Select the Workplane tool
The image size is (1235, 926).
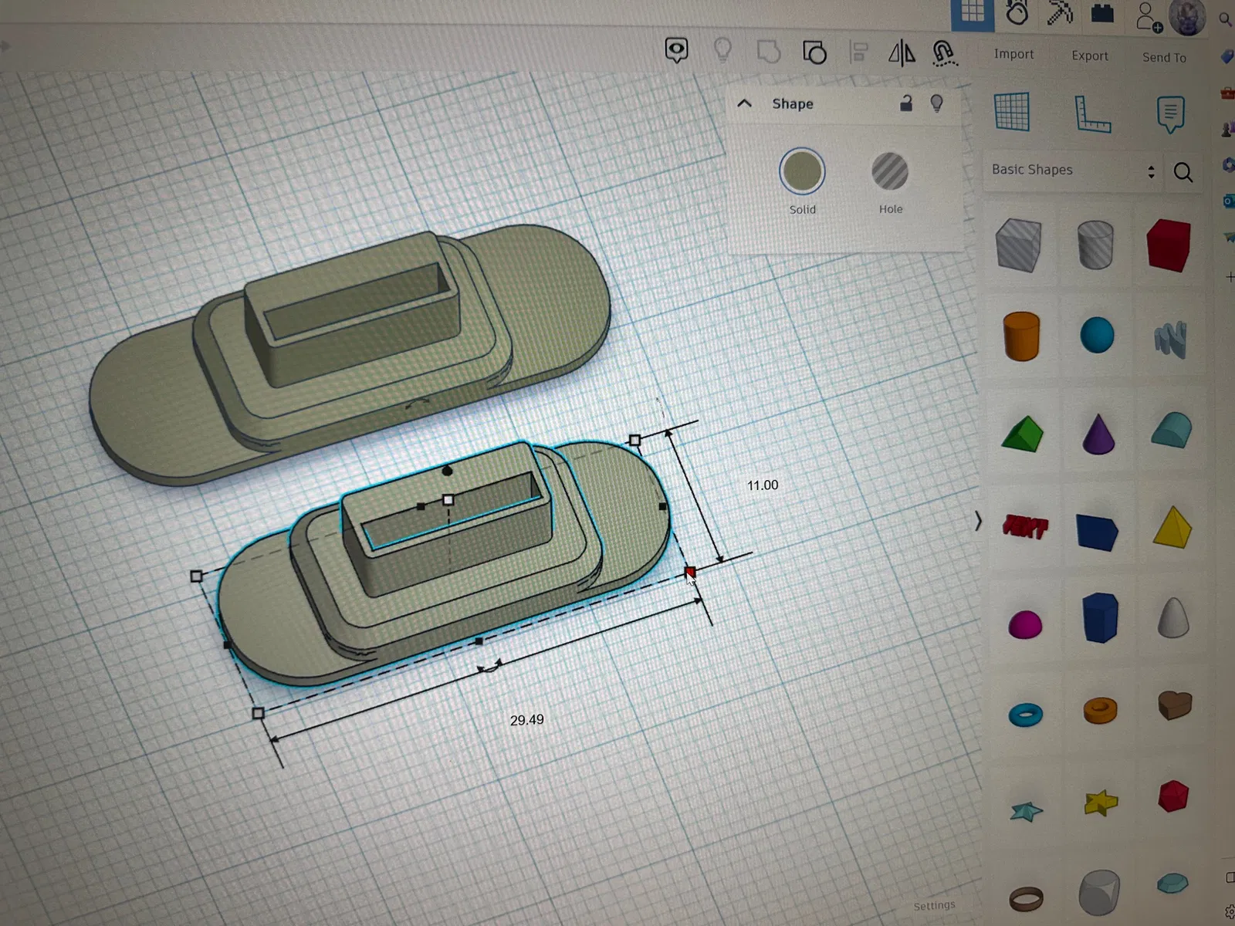[1012, 113]
